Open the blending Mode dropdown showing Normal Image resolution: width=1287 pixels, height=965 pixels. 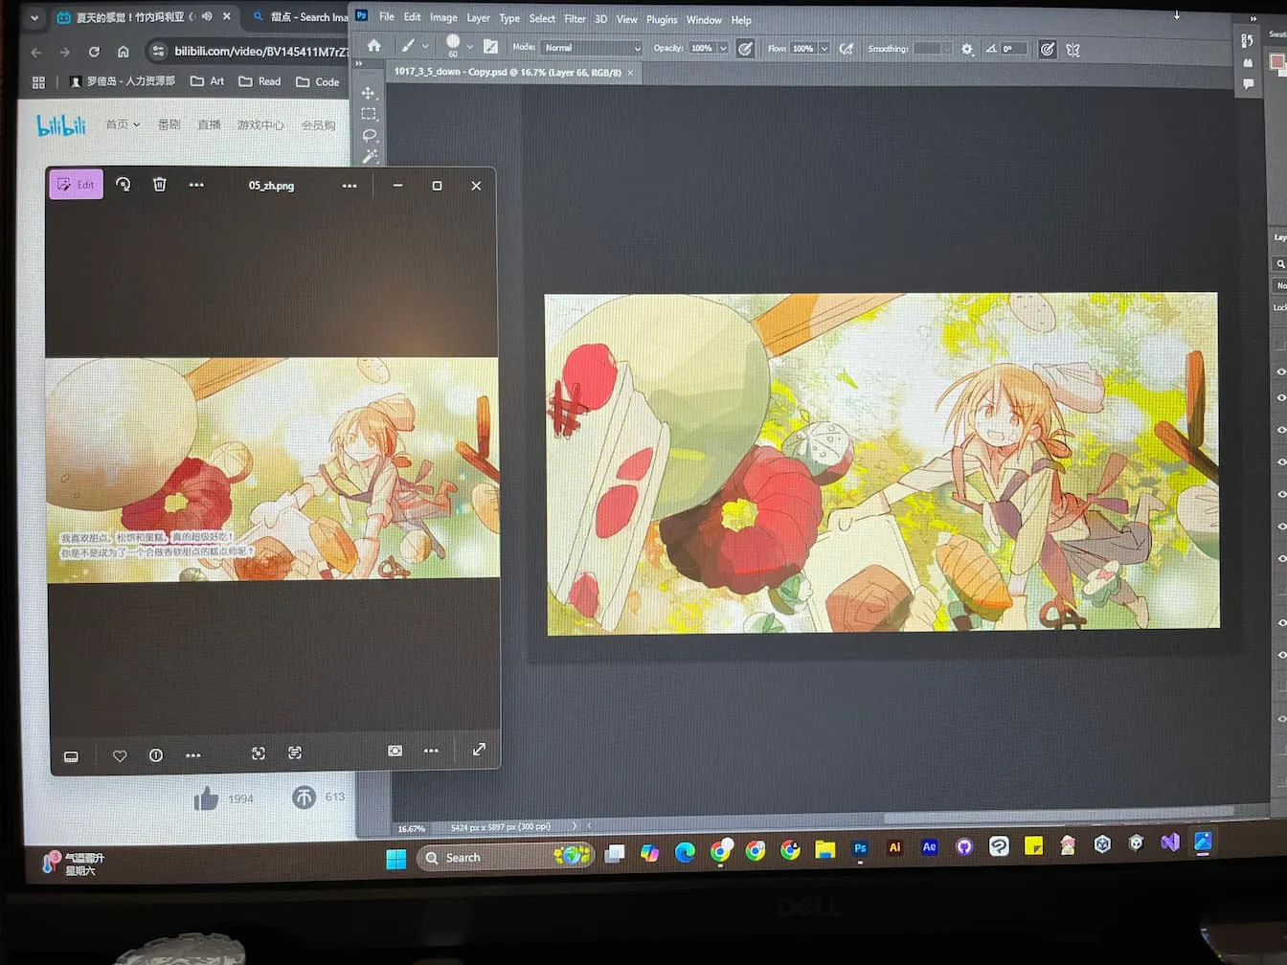tap(592, 48)
